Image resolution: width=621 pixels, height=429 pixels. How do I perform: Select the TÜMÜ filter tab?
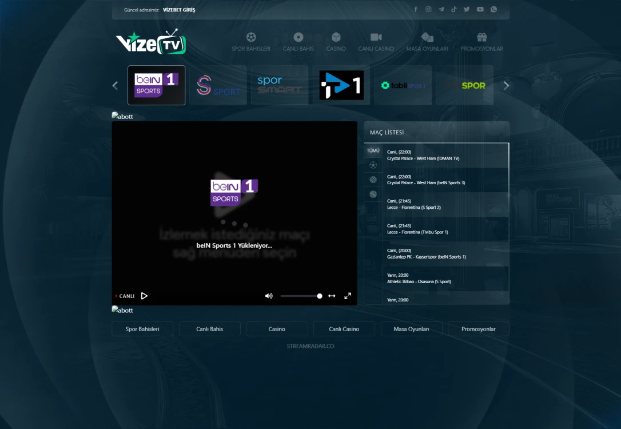point(373,150)
